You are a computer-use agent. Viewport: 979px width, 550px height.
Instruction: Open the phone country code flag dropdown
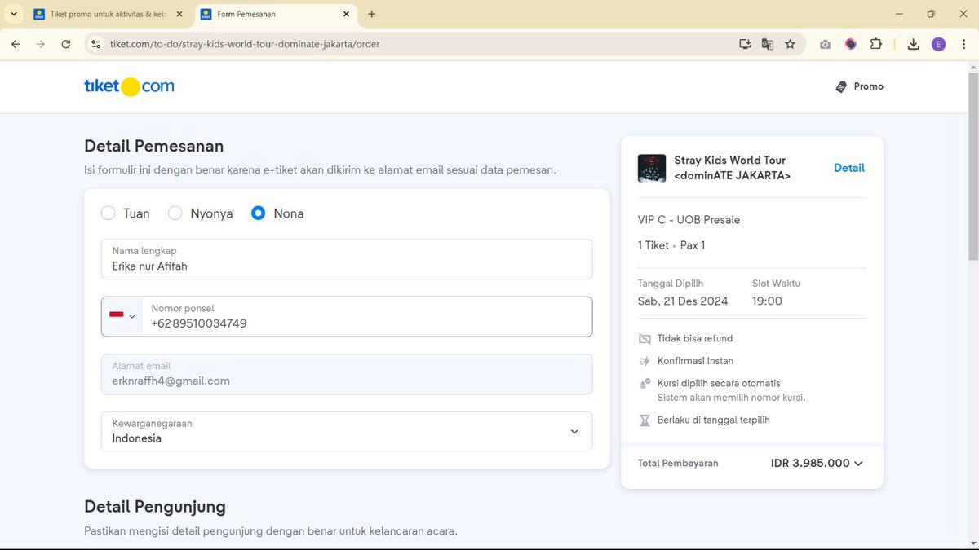pos(122,316)
